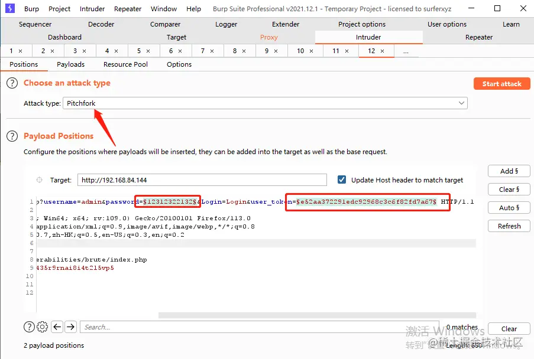The image size is (534, 359).
Task: Open the Repeater menu in menu bar
Action: pyautogui.click(x=128, y=9)
